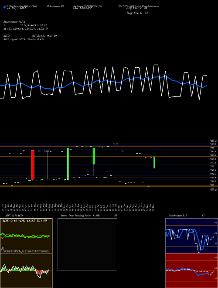Open the empty intraday trading price panel
This screenshot has width=218, height=288.
point(87,244)
